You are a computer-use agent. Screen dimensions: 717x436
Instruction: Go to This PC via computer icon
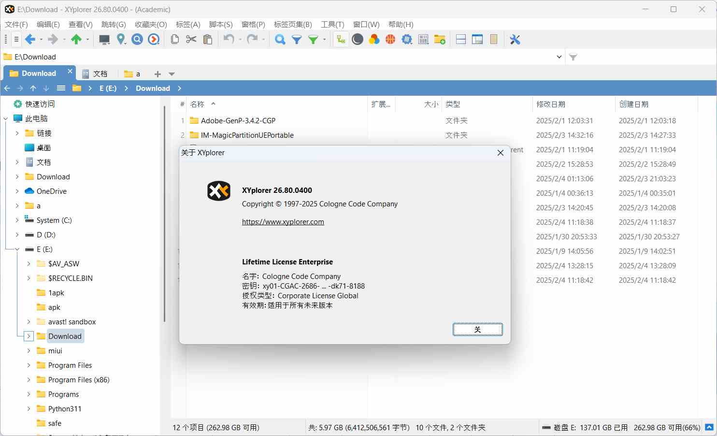(104, 40)
